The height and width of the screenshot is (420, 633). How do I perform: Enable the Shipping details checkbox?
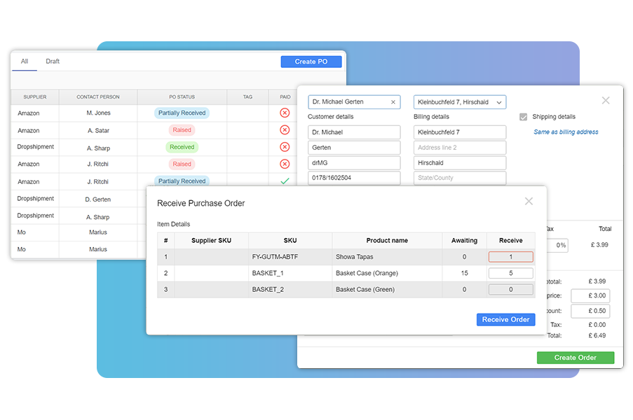(x=522, y=116)
